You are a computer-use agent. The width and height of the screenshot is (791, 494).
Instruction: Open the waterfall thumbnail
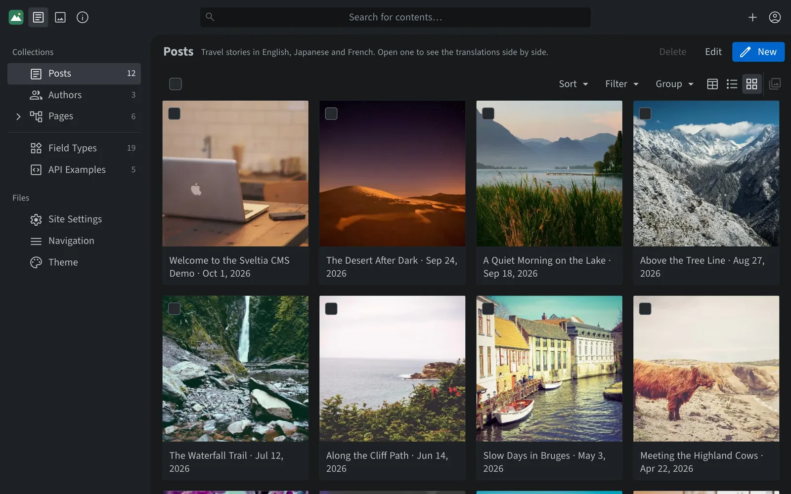click(x=235, y=369)
